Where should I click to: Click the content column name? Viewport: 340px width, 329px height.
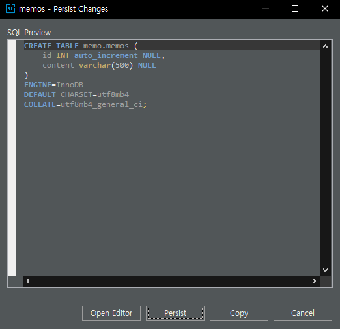point(58,65)
